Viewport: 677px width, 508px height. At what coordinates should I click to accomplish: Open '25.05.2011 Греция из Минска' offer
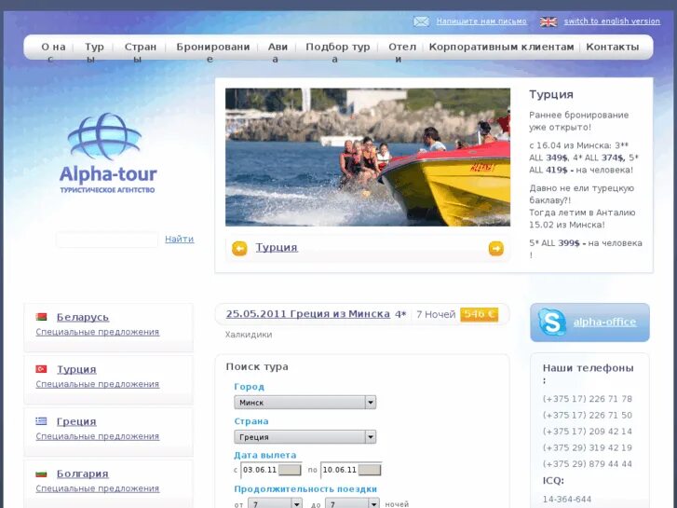tap(308, 314)
